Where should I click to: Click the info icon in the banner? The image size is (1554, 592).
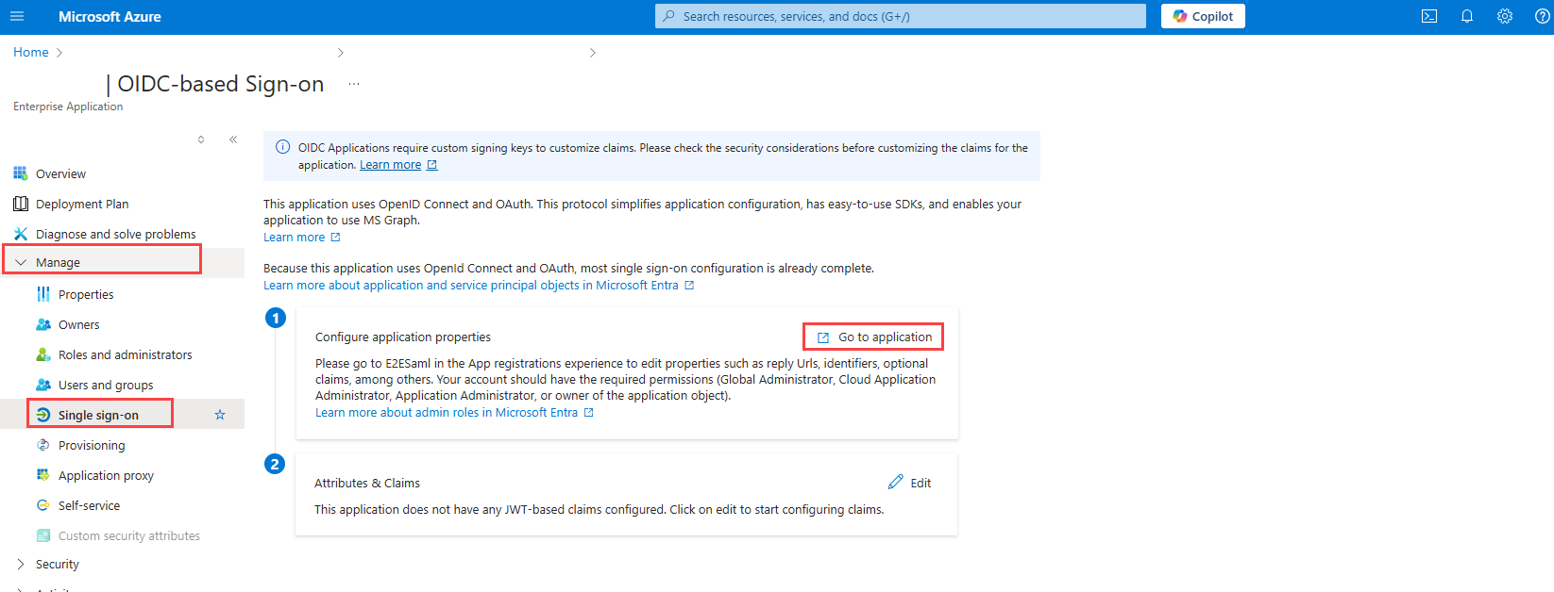(282, 147)
